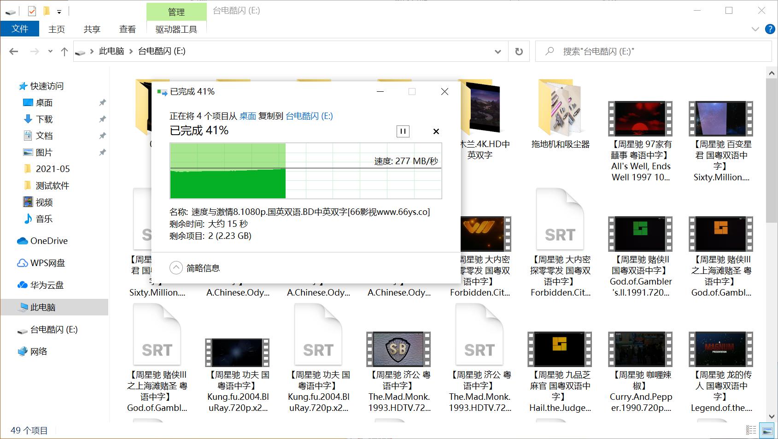Click the Help question mark icon

[x=769, y=29]
